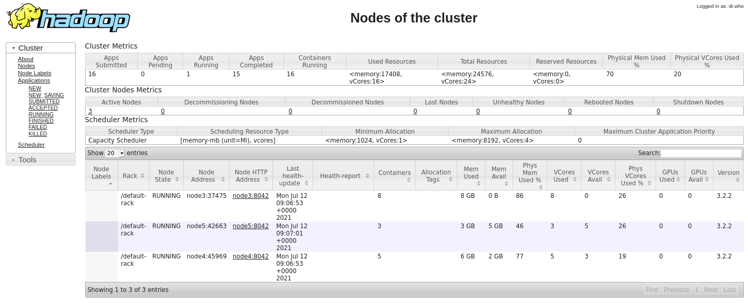Sort table by Rack column

(133, 175)
